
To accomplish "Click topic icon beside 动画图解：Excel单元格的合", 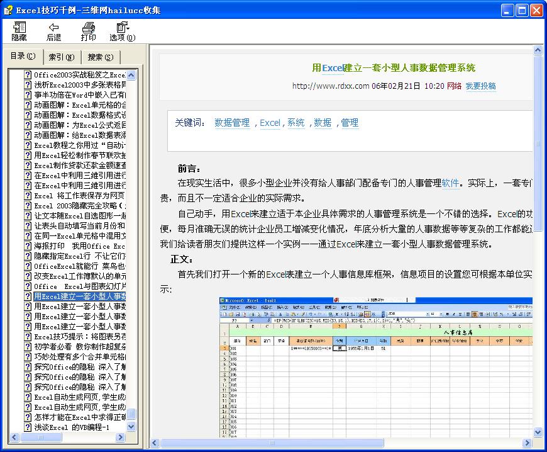I will [28, 105].
